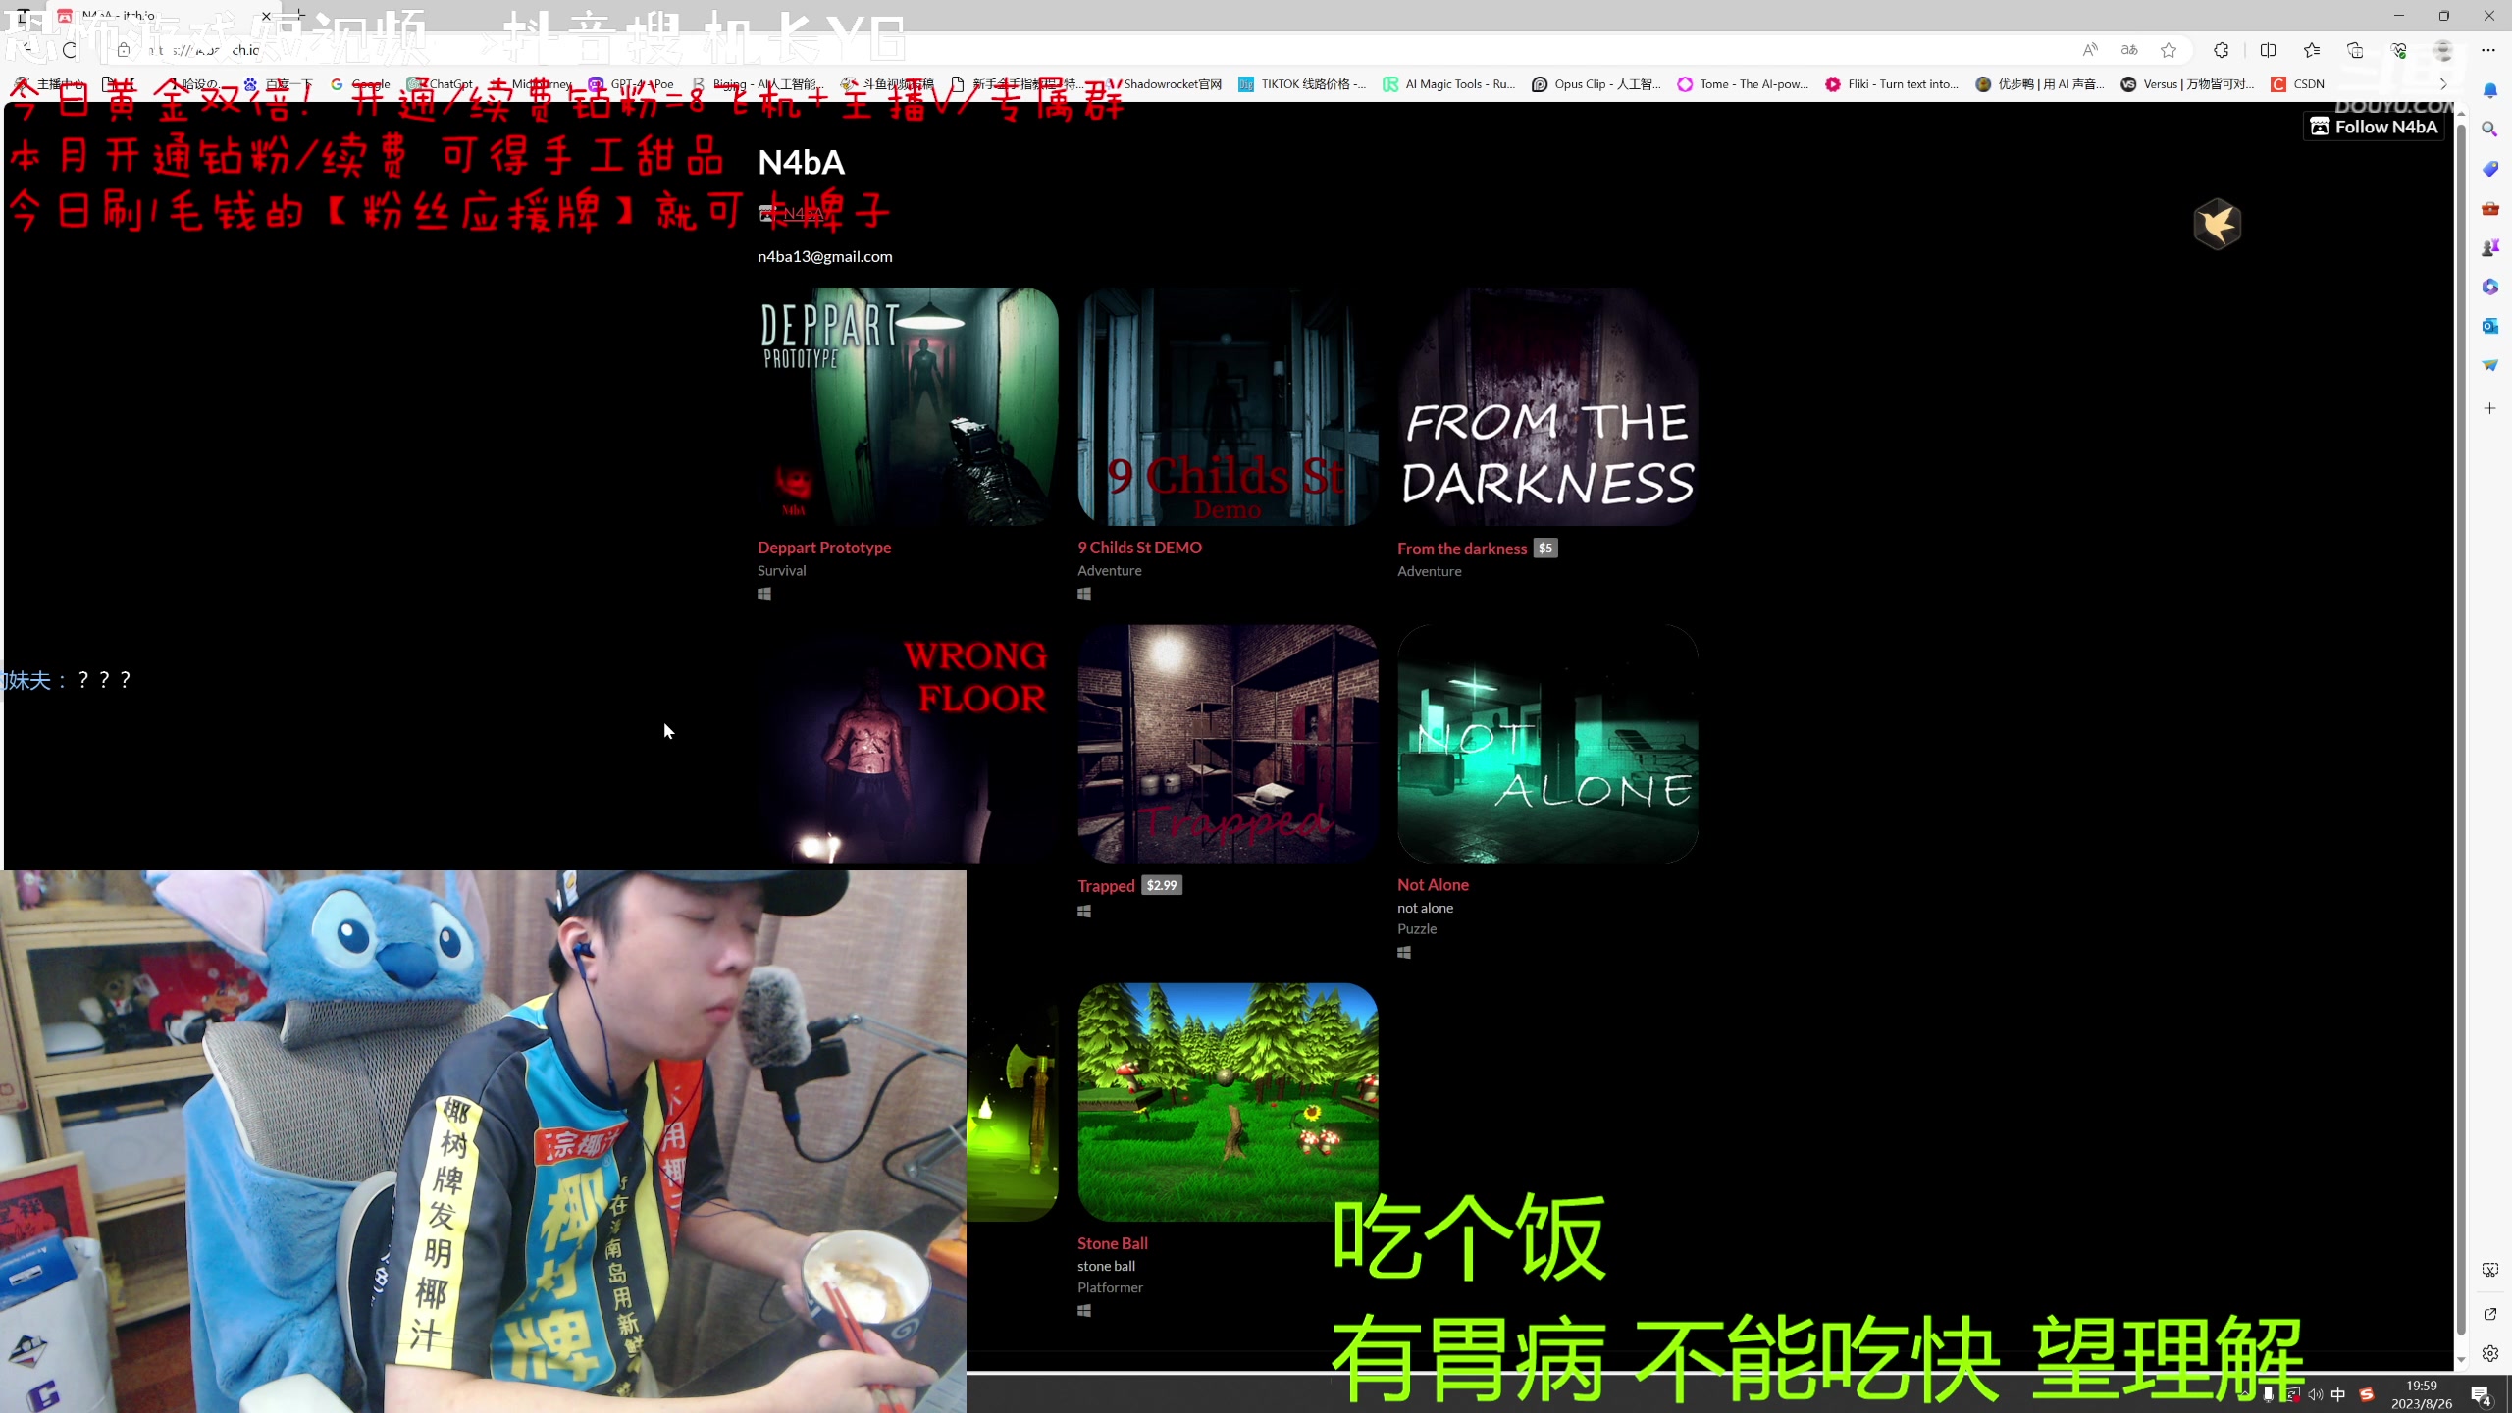Start Read aloud from the address bar
The width and height of the screenshot is (2512, 1413).
click(x=2090, y=50)
